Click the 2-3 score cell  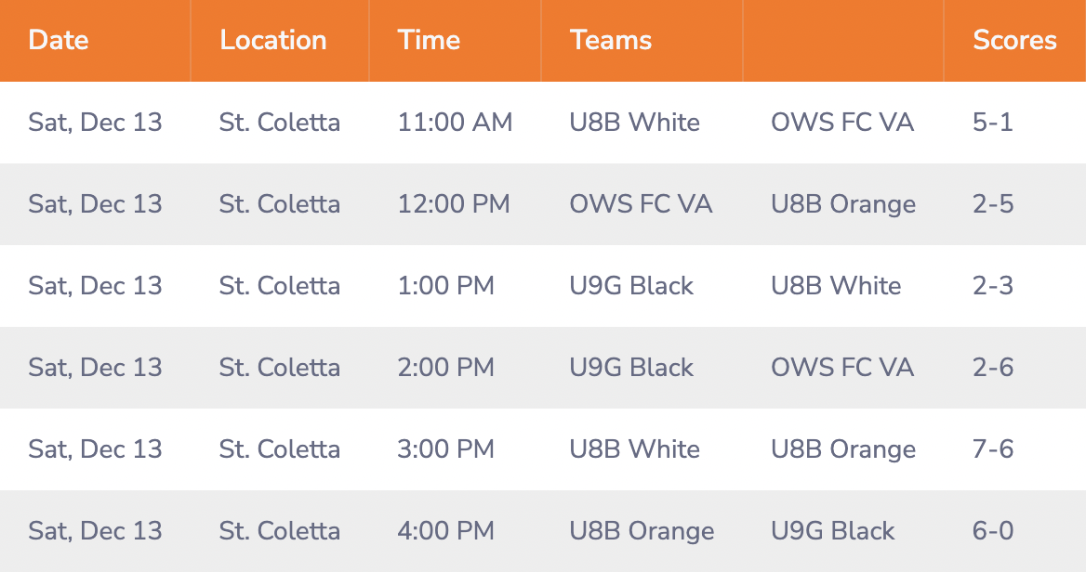click(992, 286)
